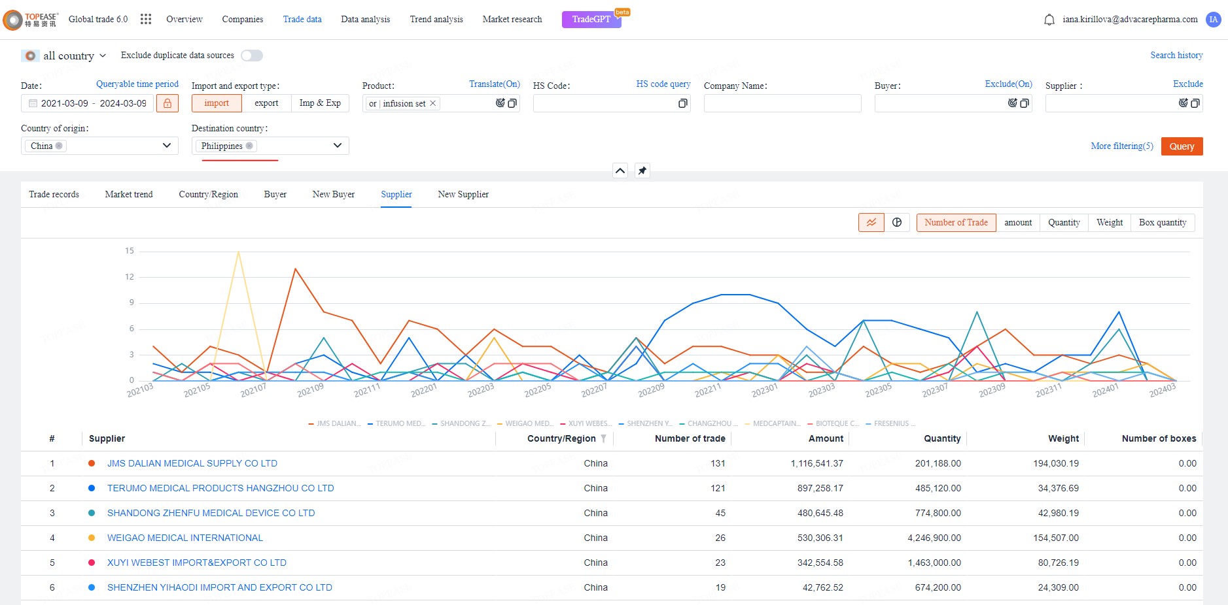Switch to the New Buyer tab
1228x605 pixels.
[334, 195]
